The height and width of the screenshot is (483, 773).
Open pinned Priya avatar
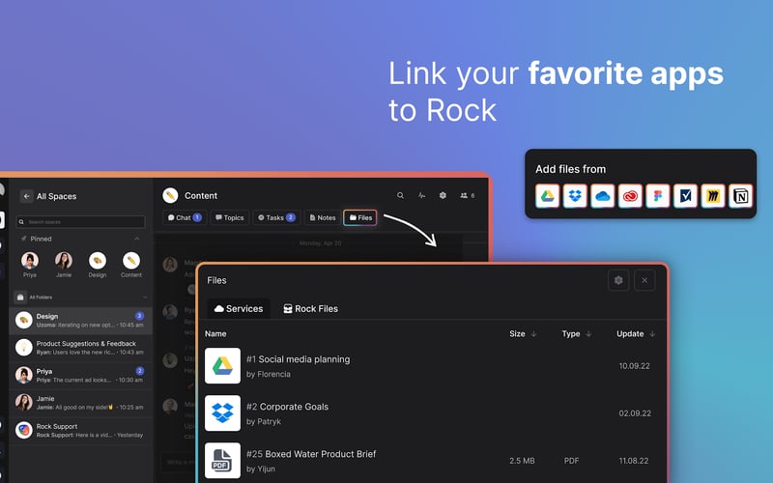(x=30, y=261)
